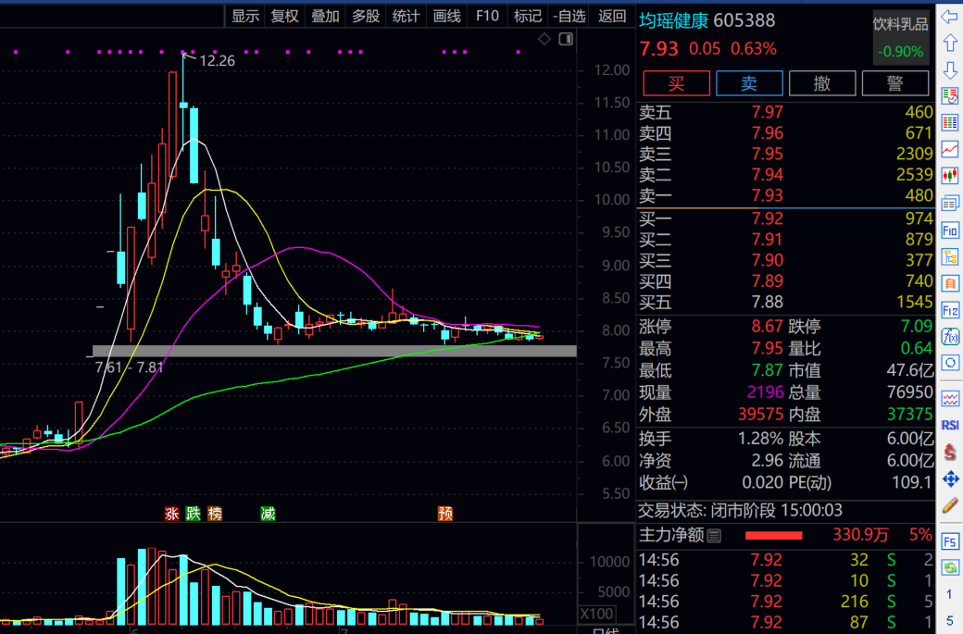Click the 5 period number in sidebar
Image resolution: width=963 pixels, height=634 pixels.
pyautogui.click(x=949, y=620)
